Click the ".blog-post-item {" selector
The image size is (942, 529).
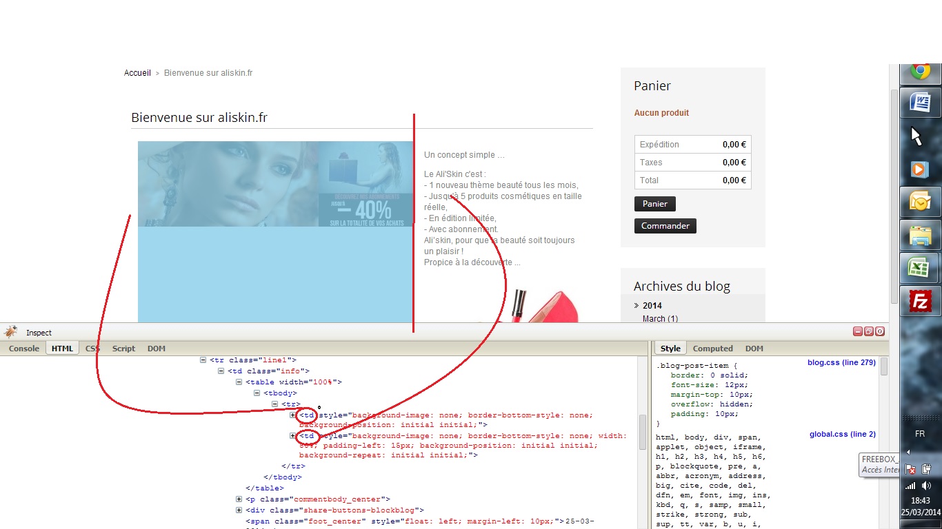coord(697,366)
